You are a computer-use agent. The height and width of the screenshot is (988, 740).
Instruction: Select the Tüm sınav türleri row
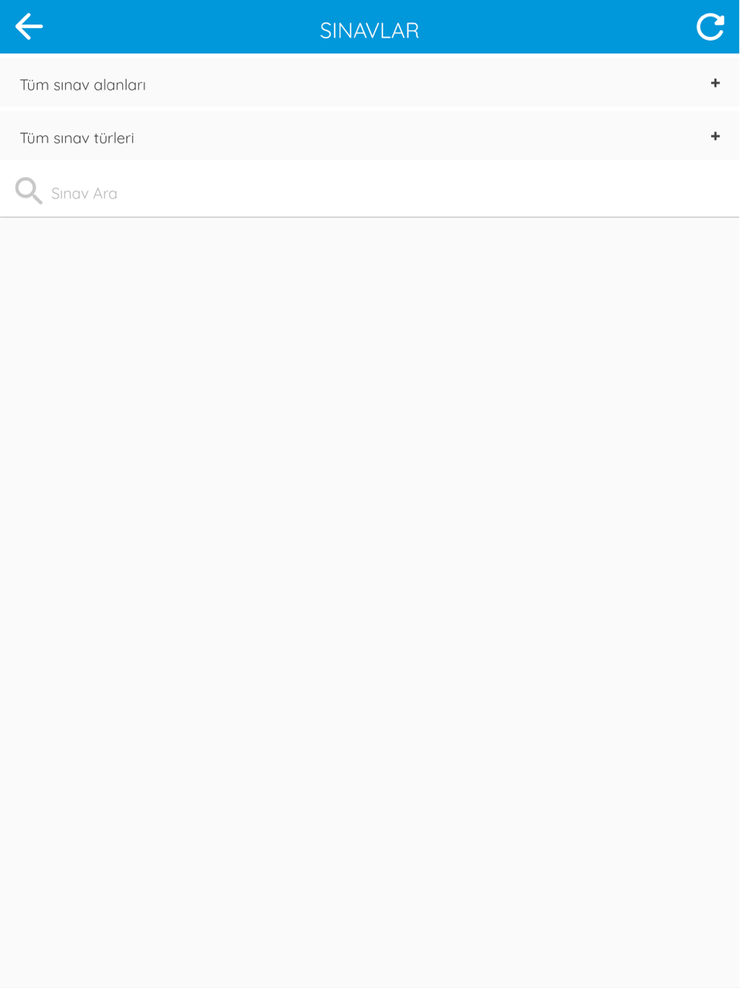click(x=370, y=137)
